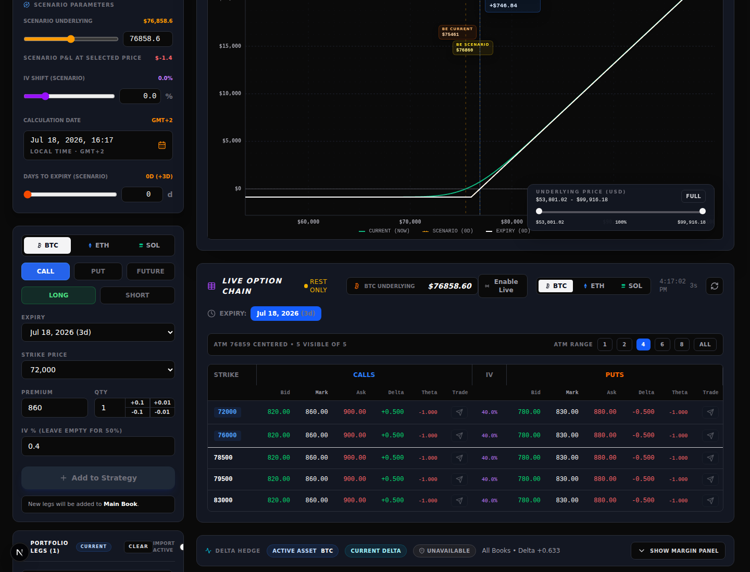Select BTC tab in leg builder

click(x=47, y=245)
